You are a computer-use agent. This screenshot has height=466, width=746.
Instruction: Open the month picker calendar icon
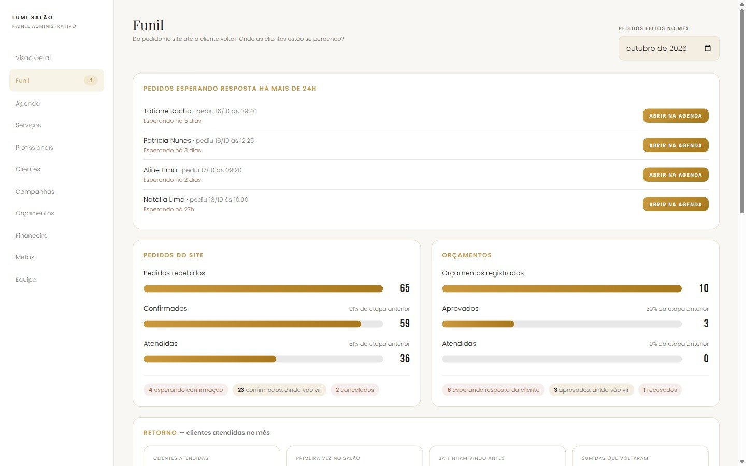coord(708,48)
